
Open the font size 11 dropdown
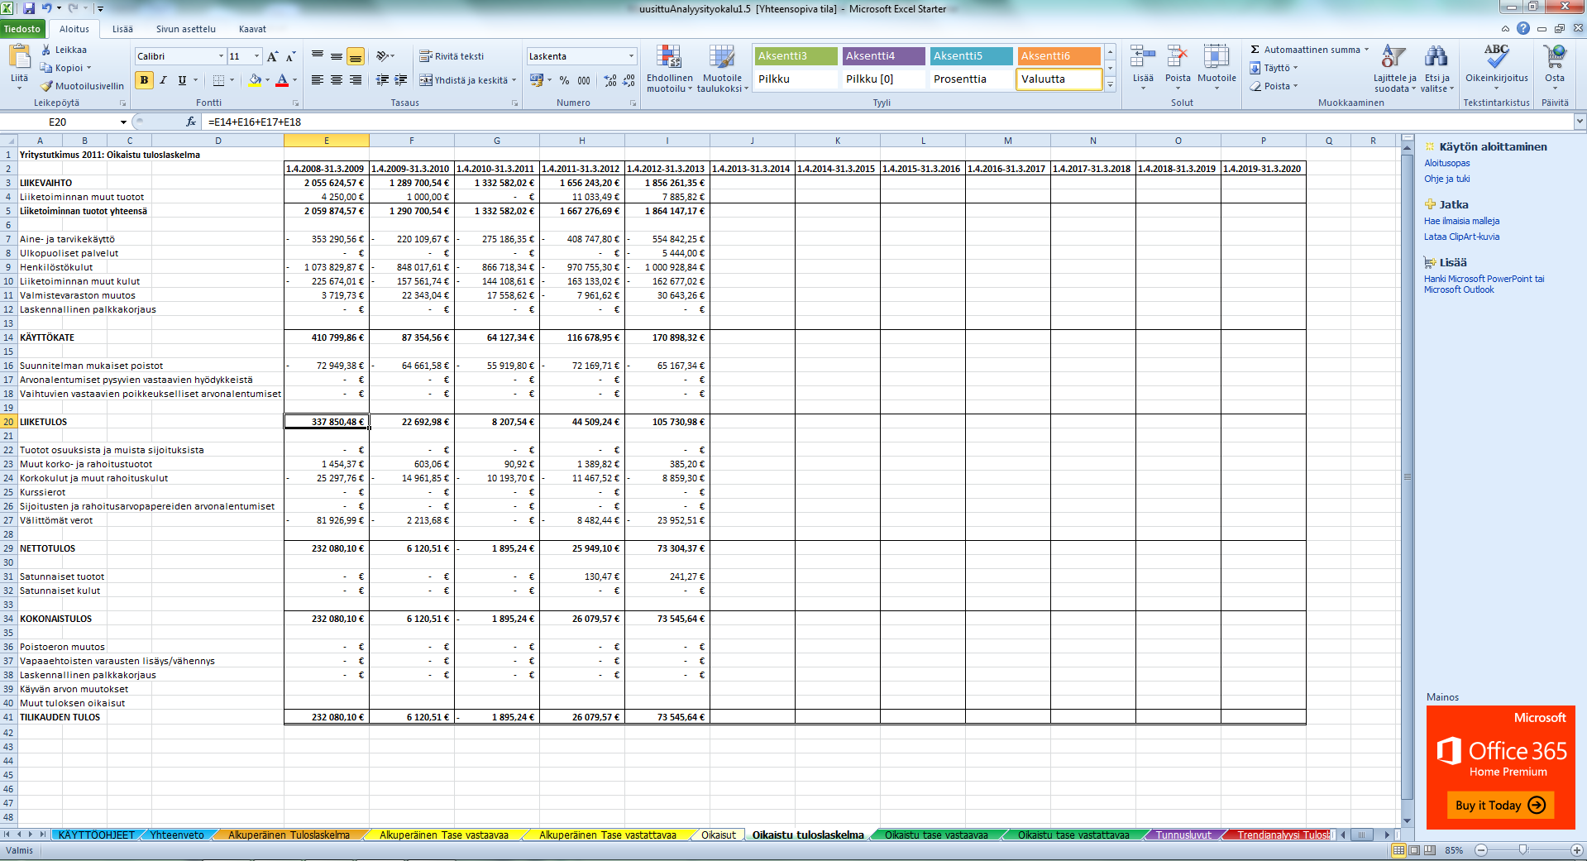[257, 56]
